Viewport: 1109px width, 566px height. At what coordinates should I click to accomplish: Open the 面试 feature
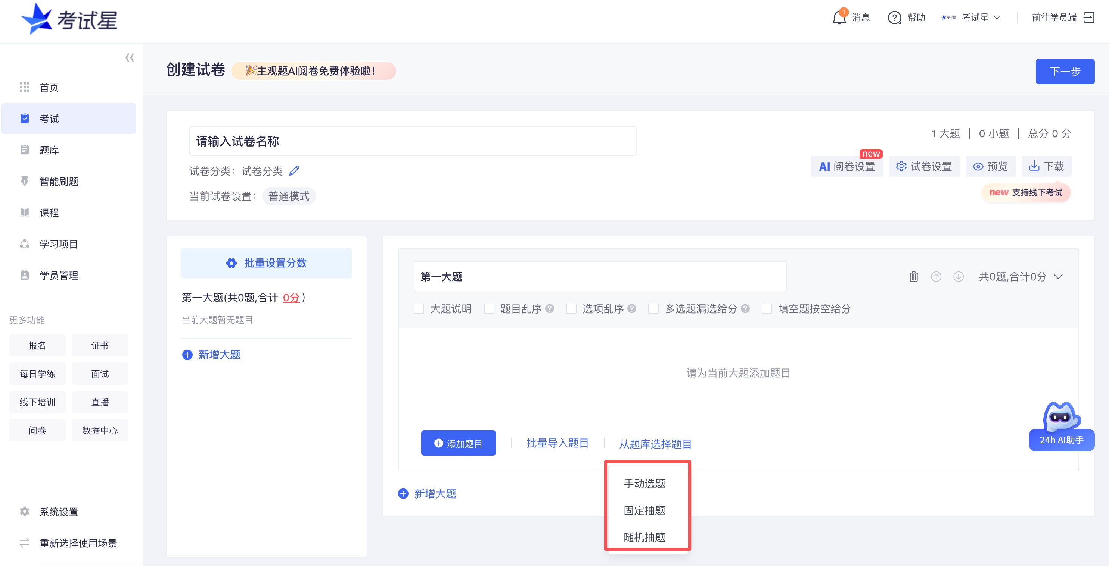tap(99, 374)
